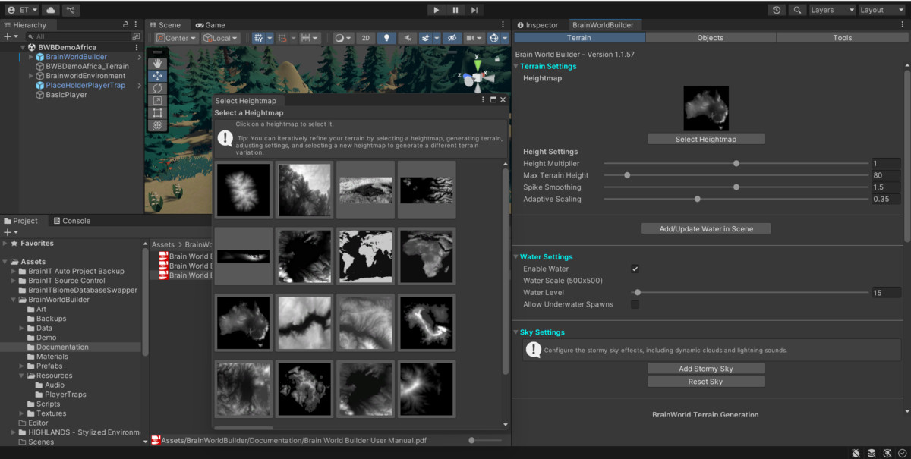911x459 pixels.
Task: Click the global search magnifier icon
Action: [797, 10]
